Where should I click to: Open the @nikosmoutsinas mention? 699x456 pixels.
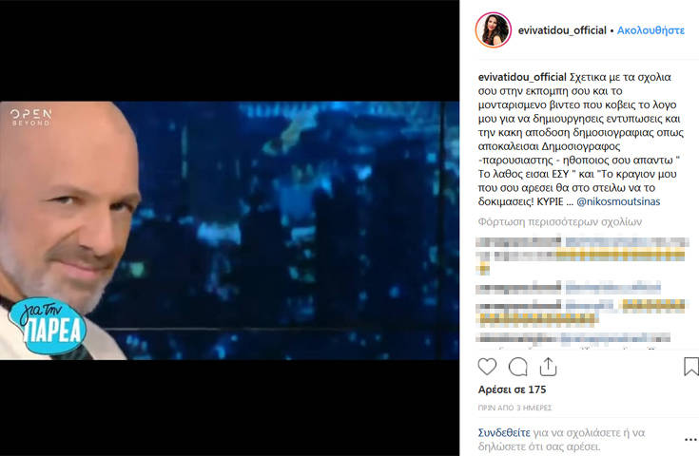pyautogui.click(x=618, y=201)
